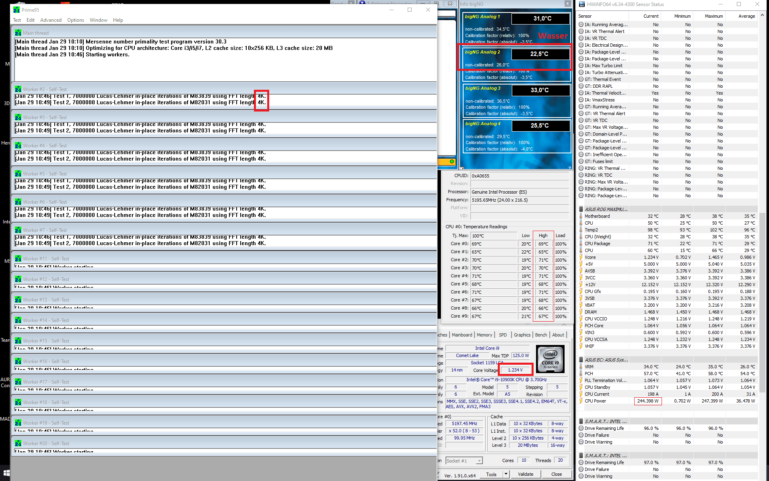Click the Worker #11 Self-Test window icon
Image resolution: width=769 pixels, height=481 pixels.
point(18,259)
